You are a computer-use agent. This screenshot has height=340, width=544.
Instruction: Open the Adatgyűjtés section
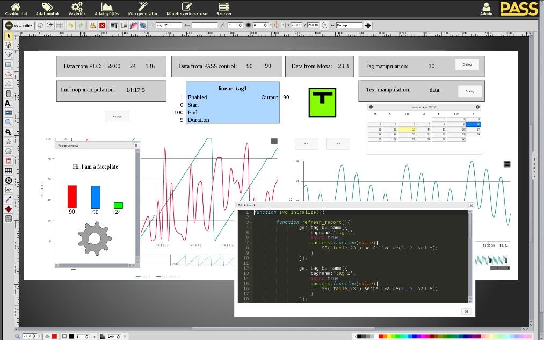tap(107, 9)
